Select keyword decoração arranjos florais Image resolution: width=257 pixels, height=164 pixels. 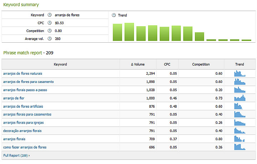click(22, 131)
